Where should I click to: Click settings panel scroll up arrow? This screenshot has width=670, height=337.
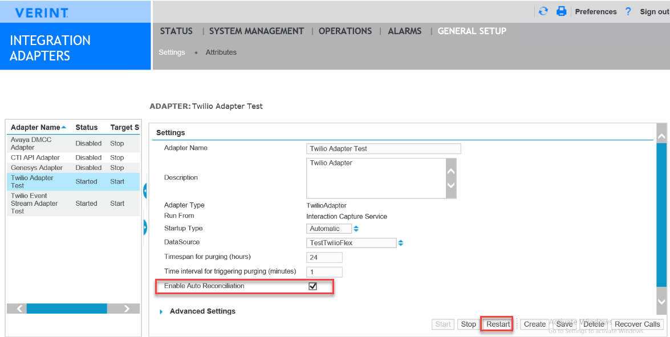(661, 136)
